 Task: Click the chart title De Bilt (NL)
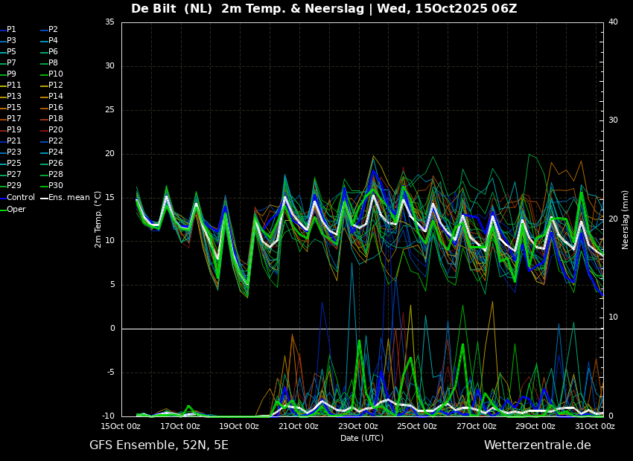[171, 8]
